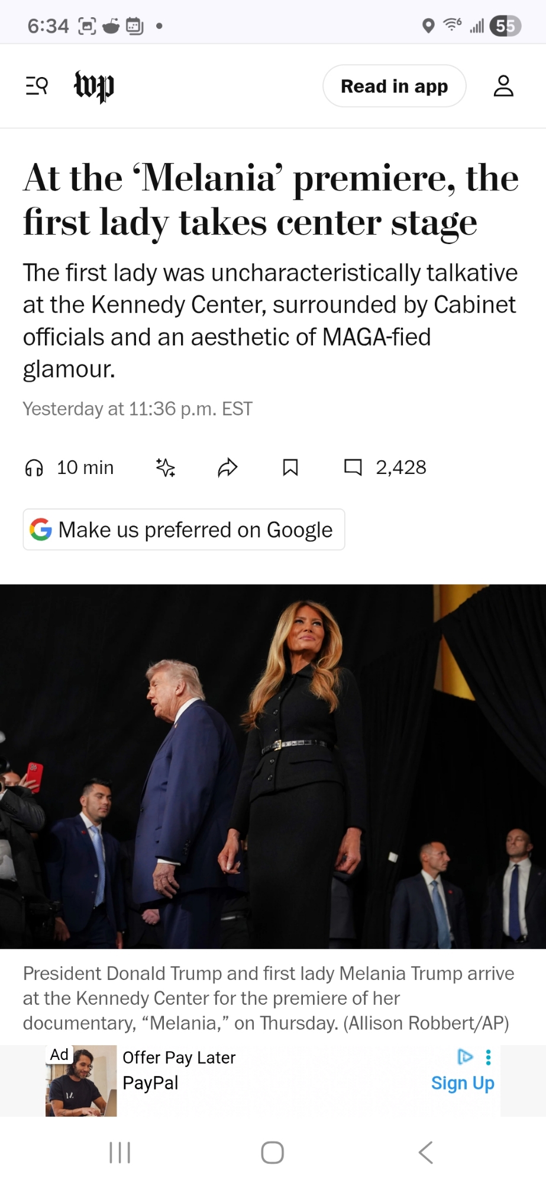Open the user account profile icon
Image resolution: width=546 pixels, height=1185 pixels.
[503, 86]
